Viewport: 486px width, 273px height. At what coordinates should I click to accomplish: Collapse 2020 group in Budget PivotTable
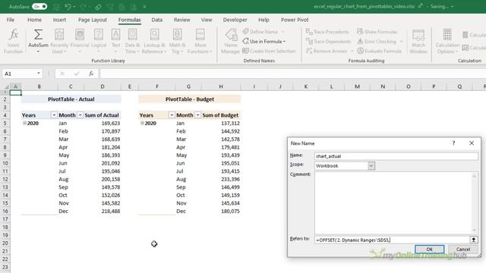coord(142,123)
